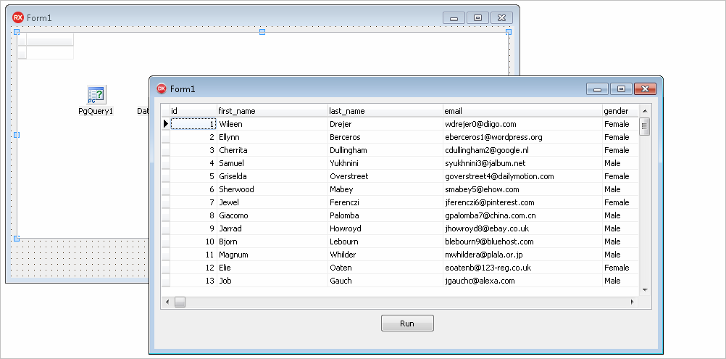Select the cell 'Berceros'
This screenshot has height=359, width=726.
[385, 137]
